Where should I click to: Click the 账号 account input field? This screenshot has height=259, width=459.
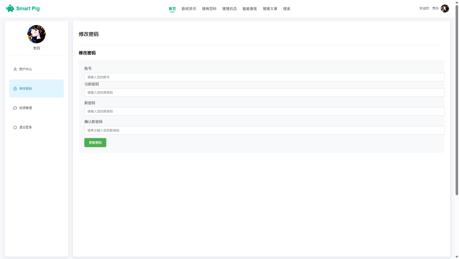tap(264, 77)
